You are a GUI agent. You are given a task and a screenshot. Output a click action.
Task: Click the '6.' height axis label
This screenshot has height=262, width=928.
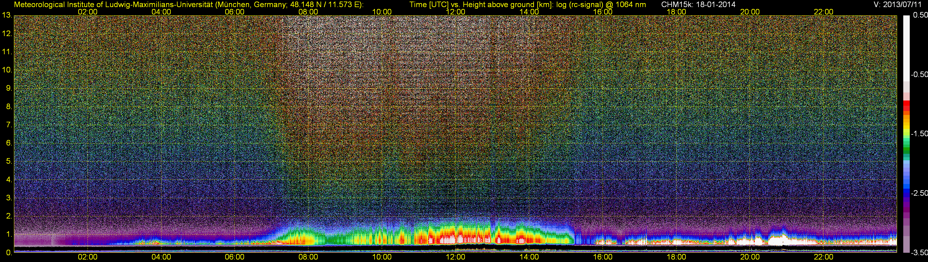(9, 143)
